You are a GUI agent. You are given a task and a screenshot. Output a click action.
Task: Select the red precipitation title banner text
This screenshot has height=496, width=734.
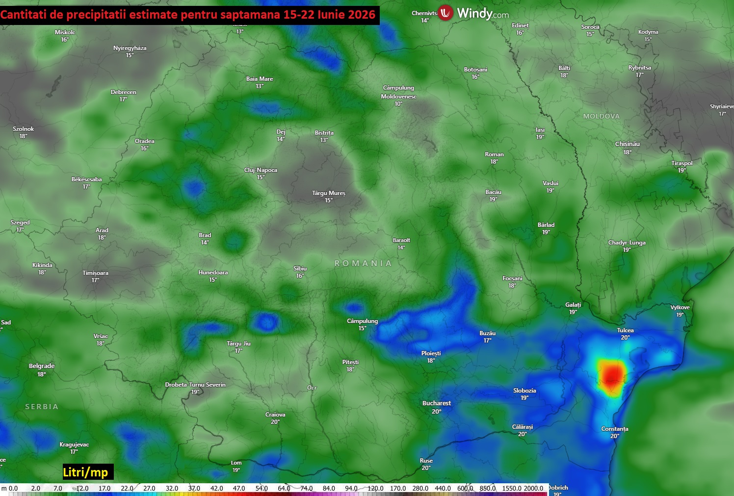tap(188, 14)
